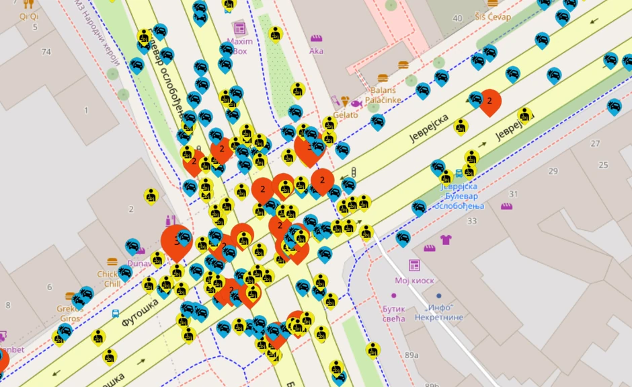Click the „Инфо" Некретнине label

coord(439,312)
